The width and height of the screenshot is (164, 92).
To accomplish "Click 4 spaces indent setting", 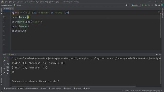I will tap(138, 91).
